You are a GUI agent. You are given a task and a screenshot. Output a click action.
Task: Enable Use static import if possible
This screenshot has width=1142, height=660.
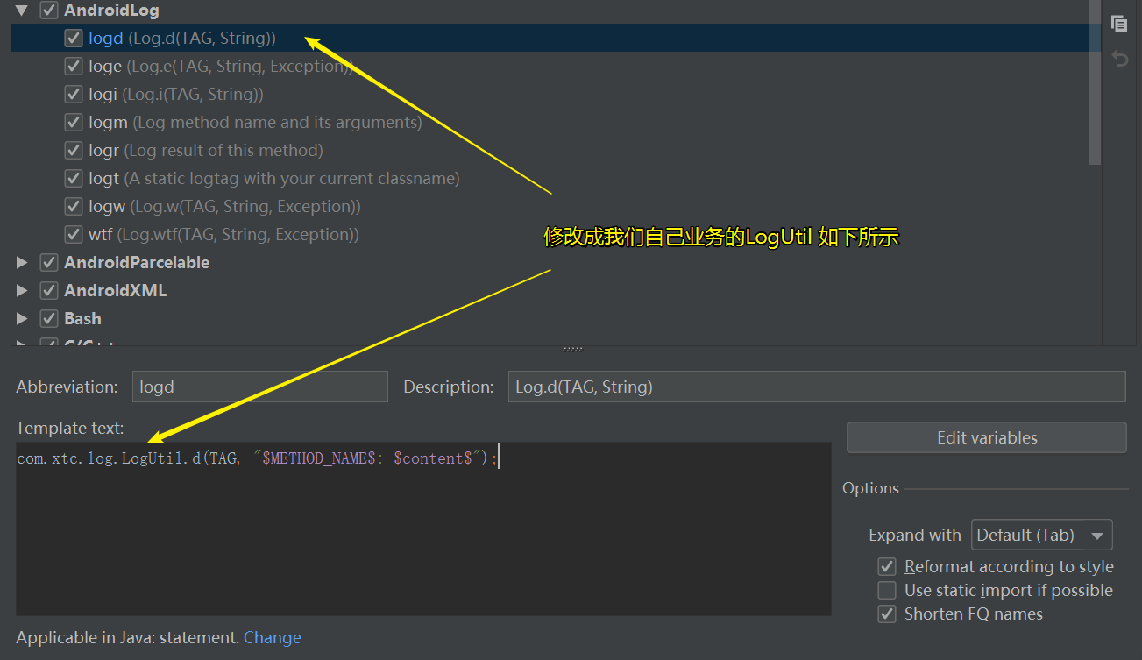click(x=886, y=590)
